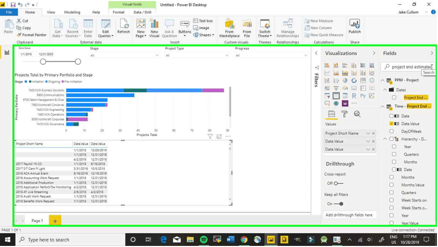
Task: Open the Project Type slicer dropdown
Action: (227, 55)
